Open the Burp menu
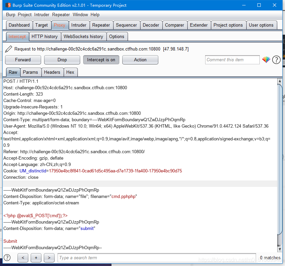 pos(10,15)
